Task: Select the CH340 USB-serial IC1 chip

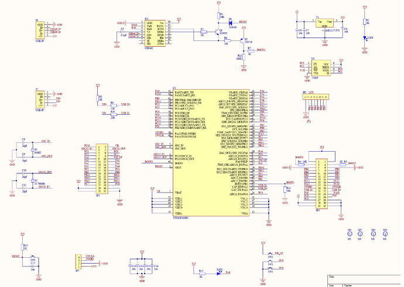Action: [x=155, y=33]
